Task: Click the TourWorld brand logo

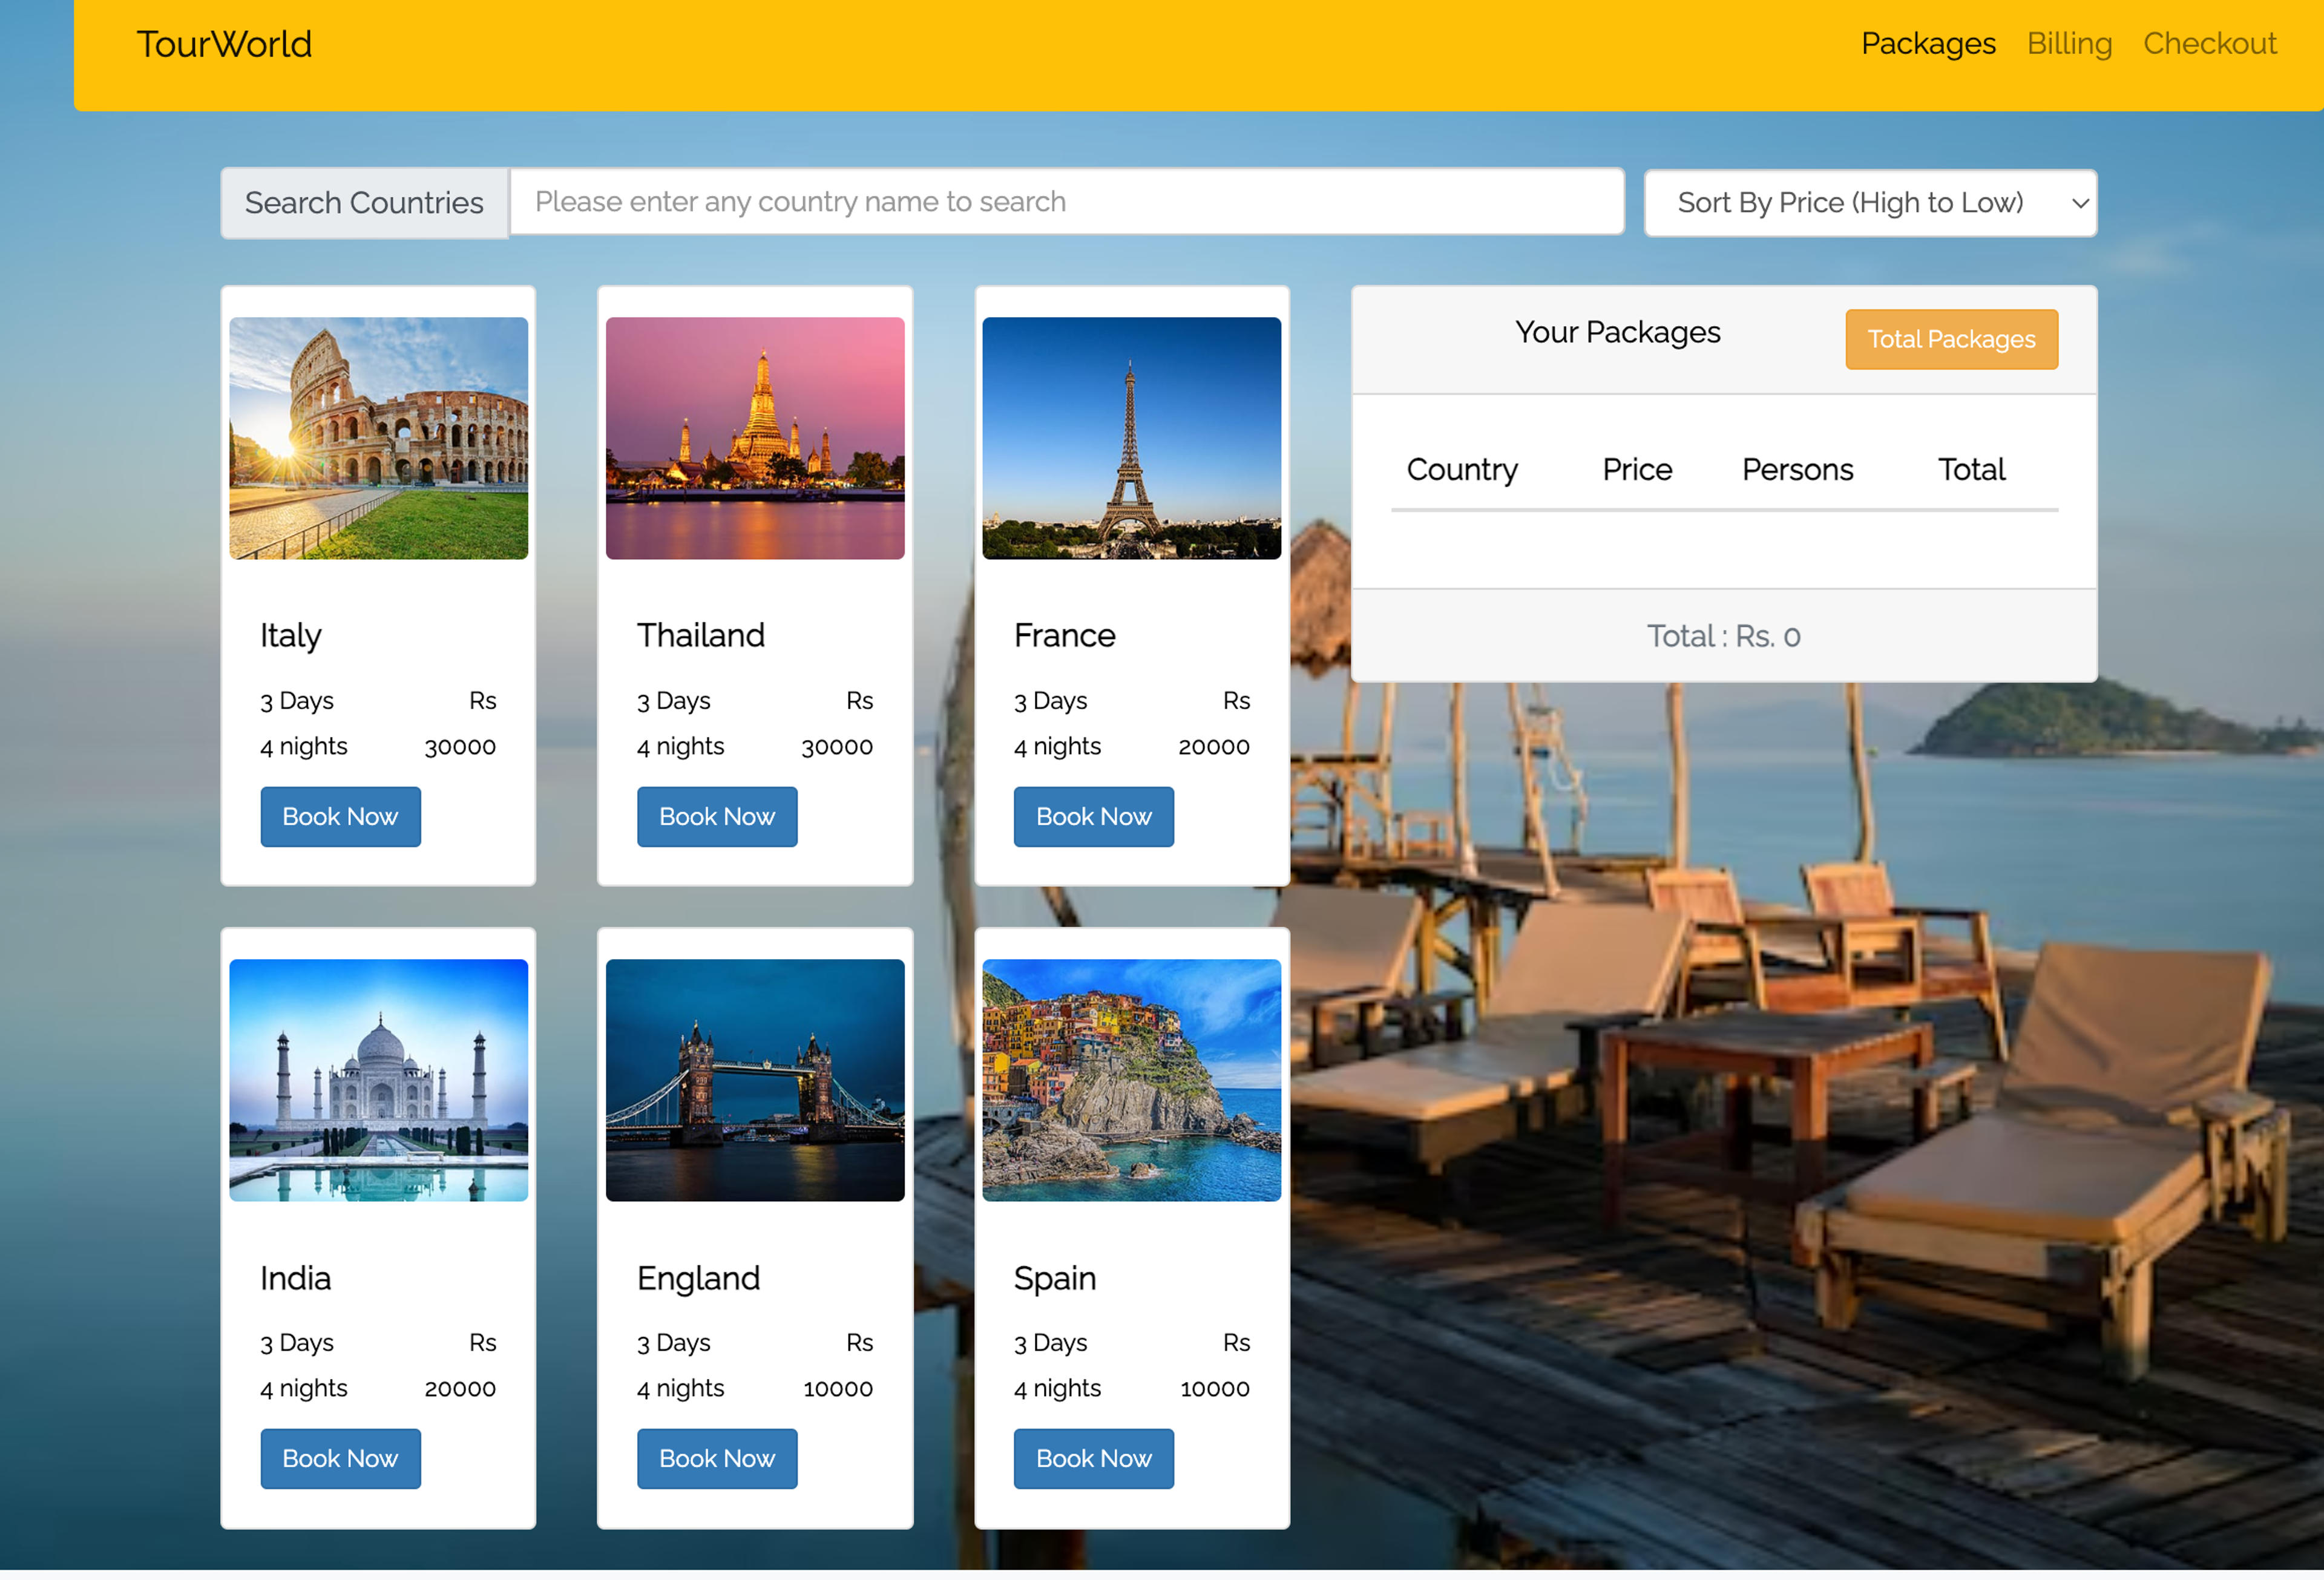Action: pos(224,44)
